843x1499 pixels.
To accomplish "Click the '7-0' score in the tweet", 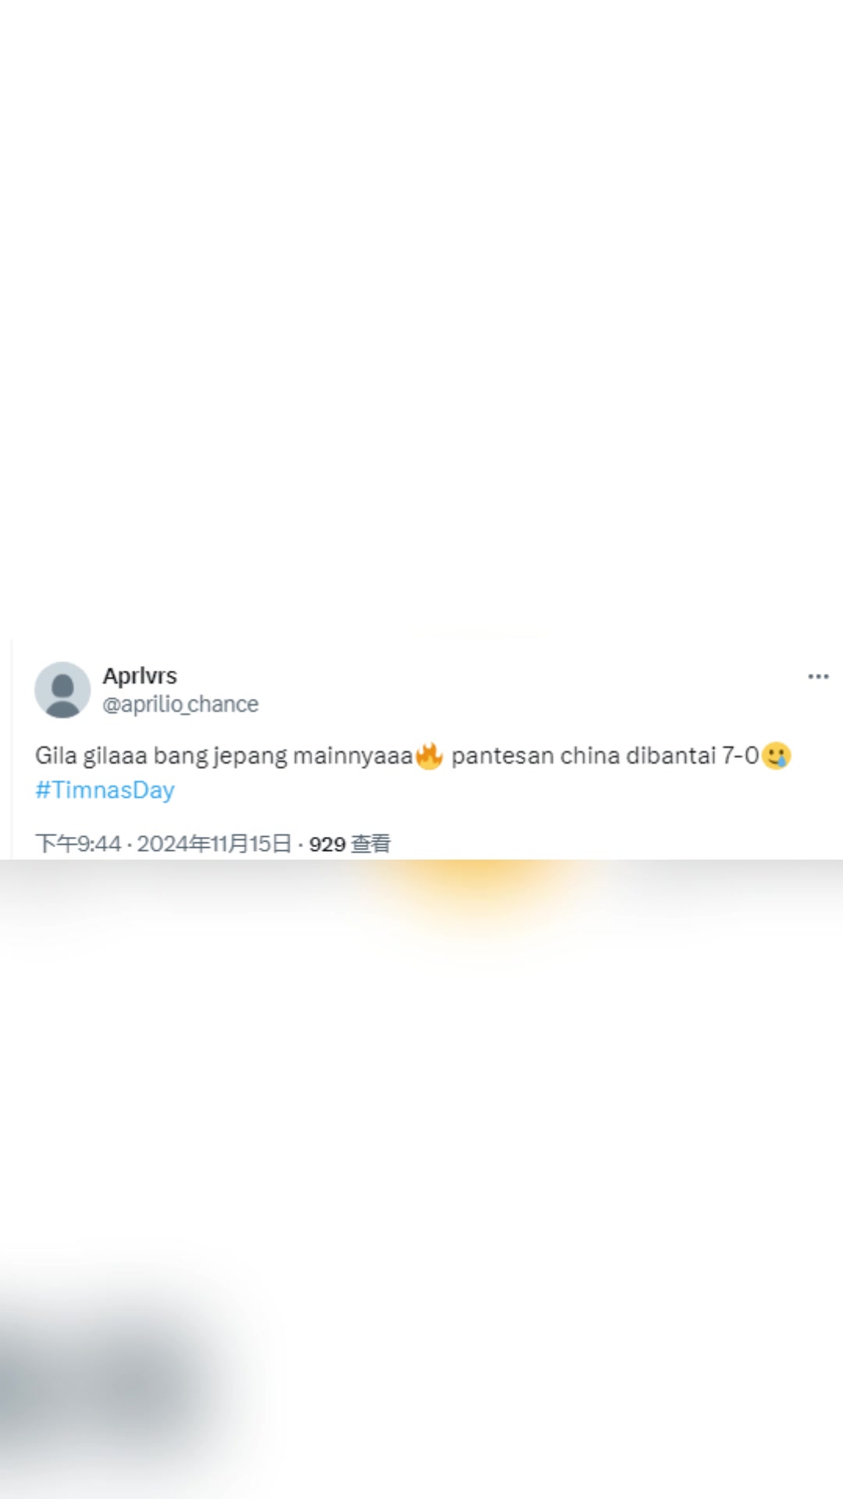I will (740, 756).
